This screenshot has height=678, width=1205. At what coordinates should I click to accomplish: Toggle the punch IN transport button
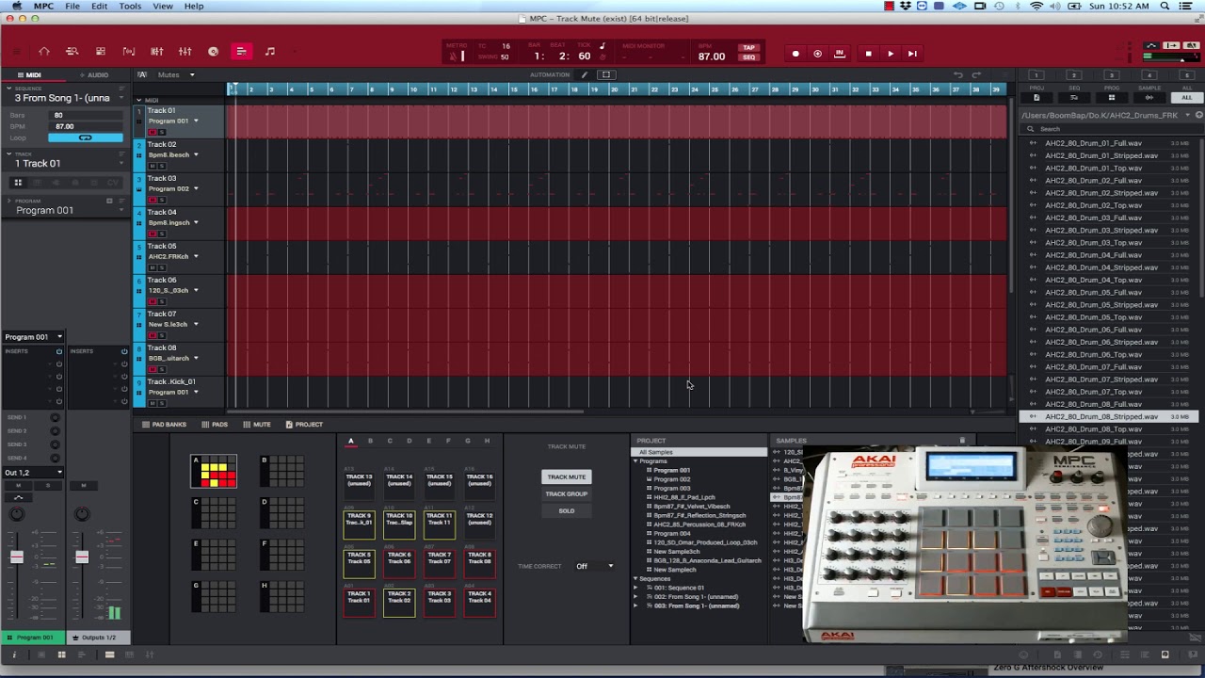pyautogui.click(x=840, y=54)
